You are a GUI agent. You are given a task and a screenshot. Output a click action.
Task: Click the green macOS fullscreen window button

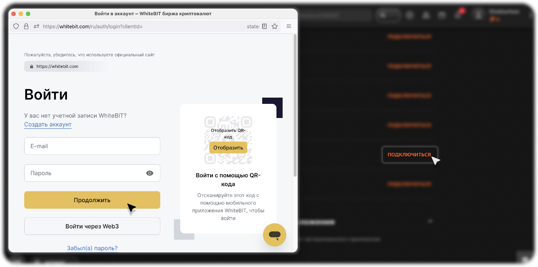pyautogui.click(x=28, y=14)
